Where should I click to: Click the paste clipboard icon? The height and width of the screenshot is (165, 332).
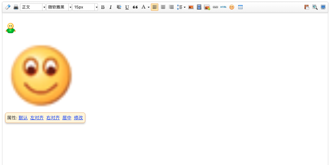point(307,7)
